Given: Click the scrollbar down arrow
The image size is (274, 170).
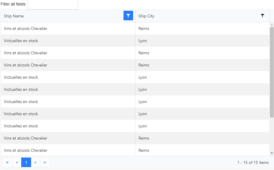Looking at the screenshot, I should 272,153.
